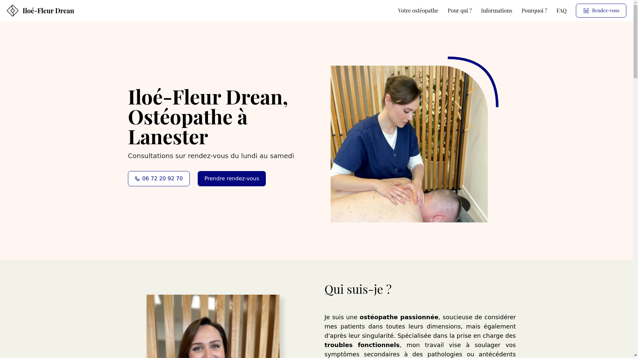The width and height of the screenshot is (638, 358).
Task: Go to the Pour qui ? section
Action: [x=460, y=11]
